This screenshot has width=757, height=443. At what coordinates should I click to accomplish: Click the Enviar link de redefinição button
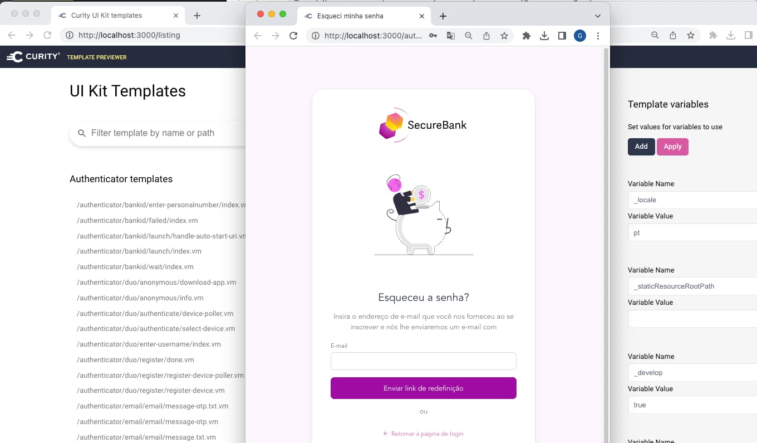tap(424, 388)
